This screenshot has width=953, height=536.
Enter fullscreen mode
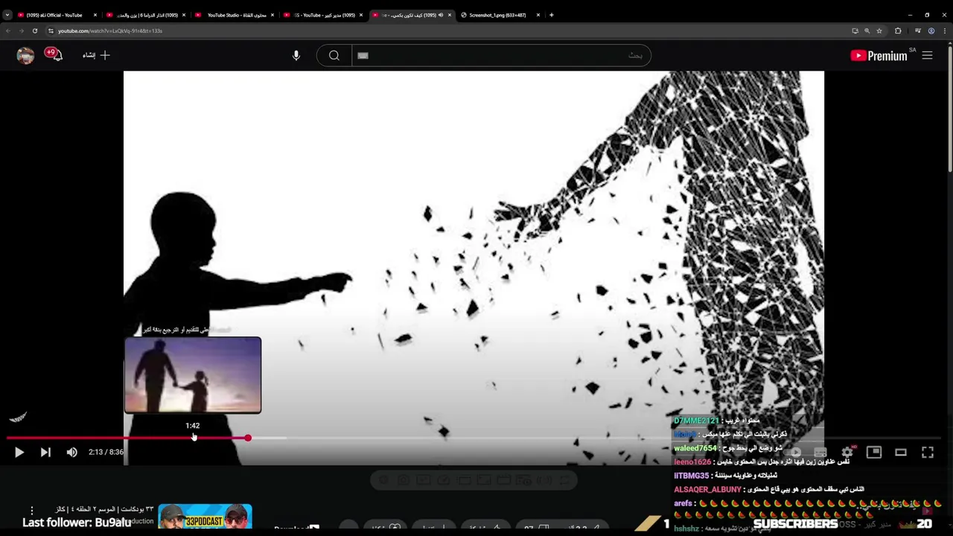(x=928, y=452)
